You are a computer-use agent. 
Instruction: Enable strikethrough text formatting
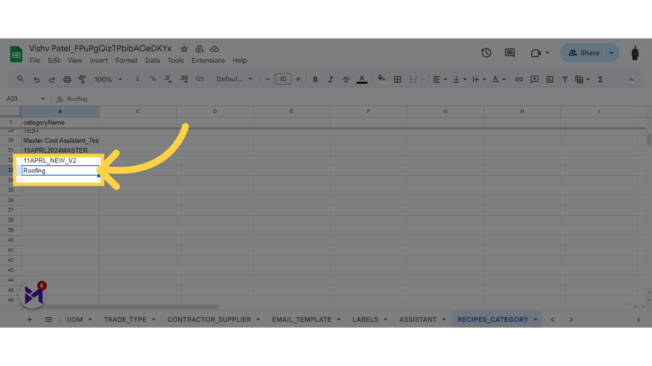pos(346,79)
